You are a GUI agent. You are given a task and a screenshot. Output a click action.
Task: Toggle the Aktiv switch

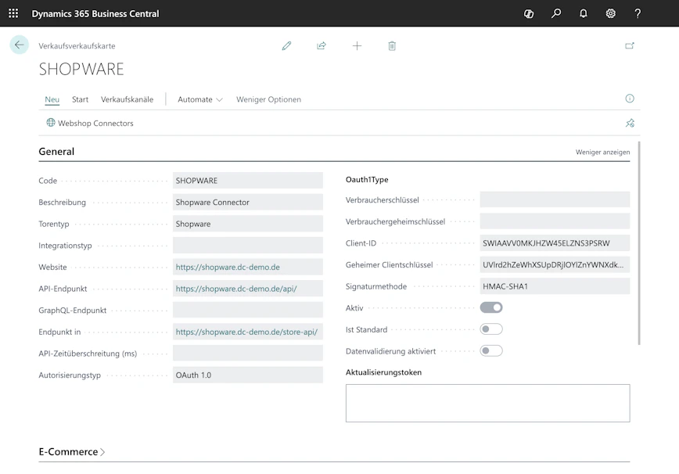tap(491, 307)
